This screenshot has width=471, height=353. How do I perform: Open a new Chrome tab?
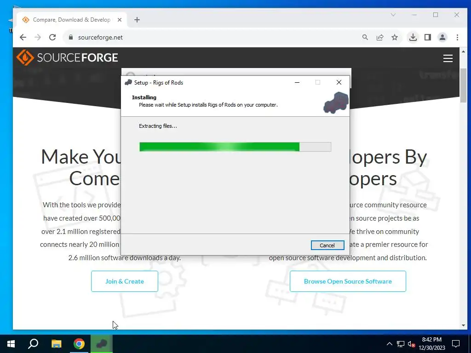(137, 20)
